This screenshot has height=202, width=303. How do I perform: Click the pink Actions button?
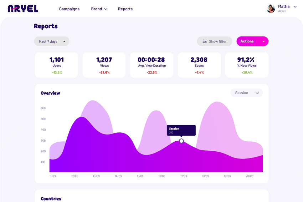(x=247, y=41)
